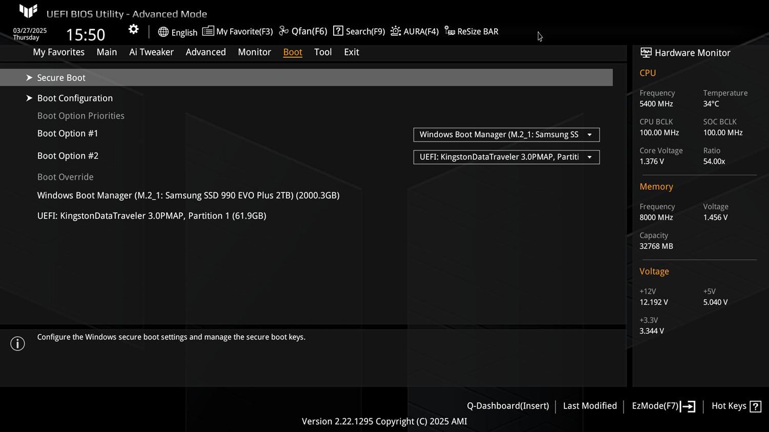Switch to EzMode(F7)
Screen dimensions: 769x432
click(x=663, y=406)
